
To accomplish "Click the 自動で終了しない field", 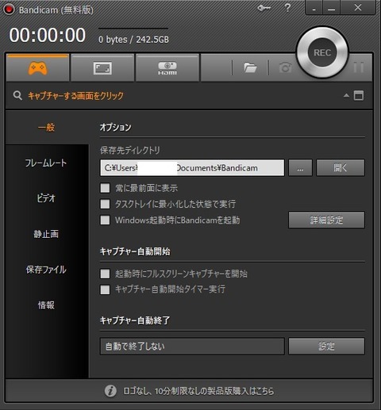I will (x=192, y=346).
